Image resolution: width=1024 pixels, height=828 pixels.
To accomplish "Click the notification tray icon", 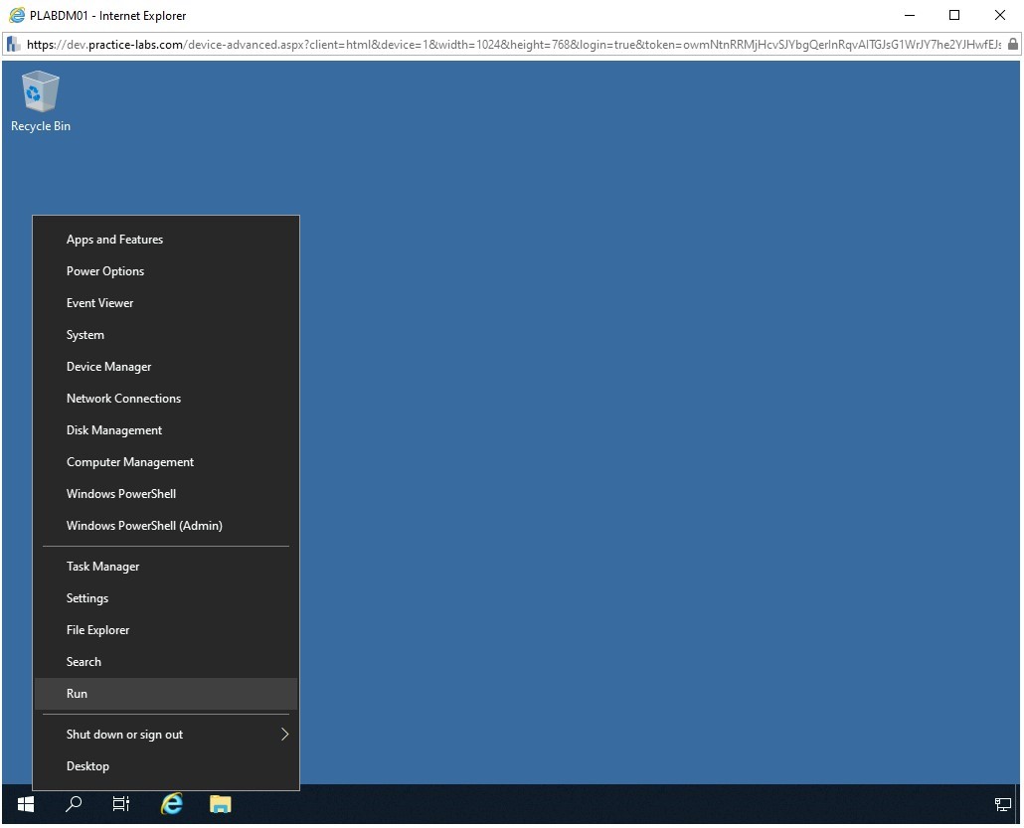I will [x=1002, y=804].
